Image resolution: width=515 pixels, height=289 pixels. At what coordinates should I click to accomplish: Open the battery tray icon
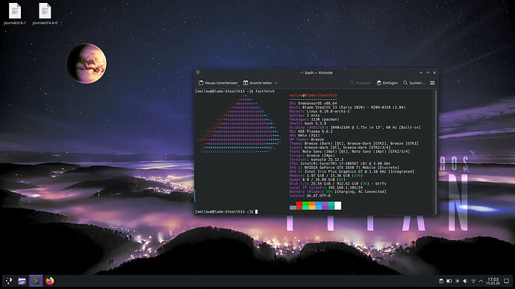(x=449, y=281)
